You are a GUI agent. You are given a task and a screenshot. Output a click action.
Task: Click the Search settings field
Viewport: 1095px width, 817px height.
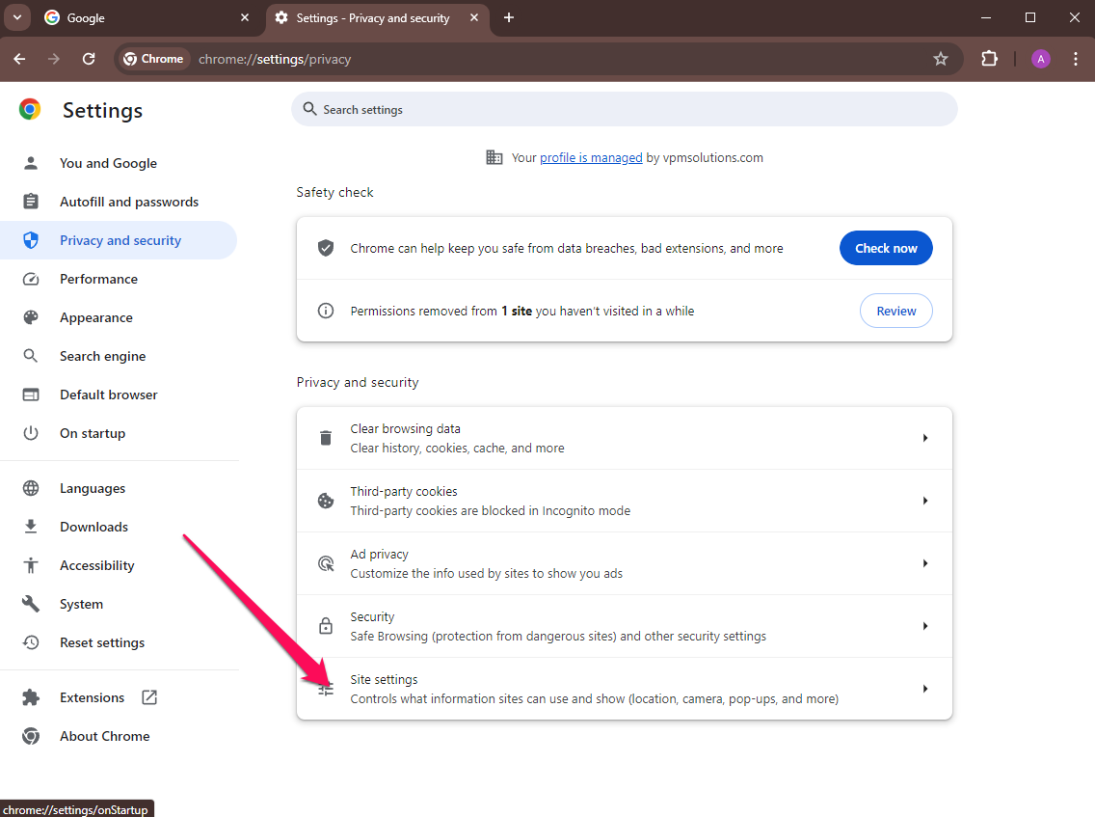(625, 109)
